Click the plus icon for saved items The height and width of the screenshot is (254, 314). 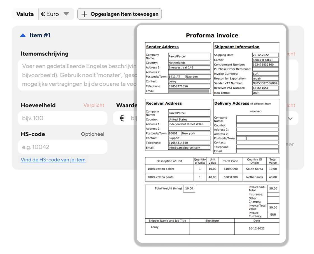[x=84, y=14]
